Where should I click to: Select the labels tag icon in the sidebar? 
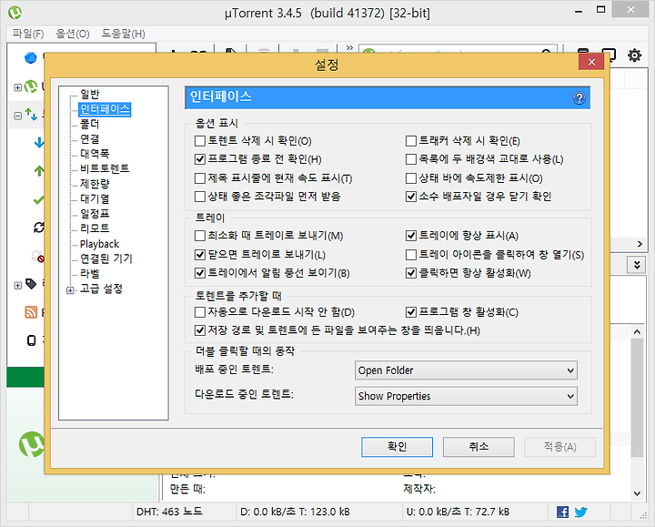(x=31, y=284)
